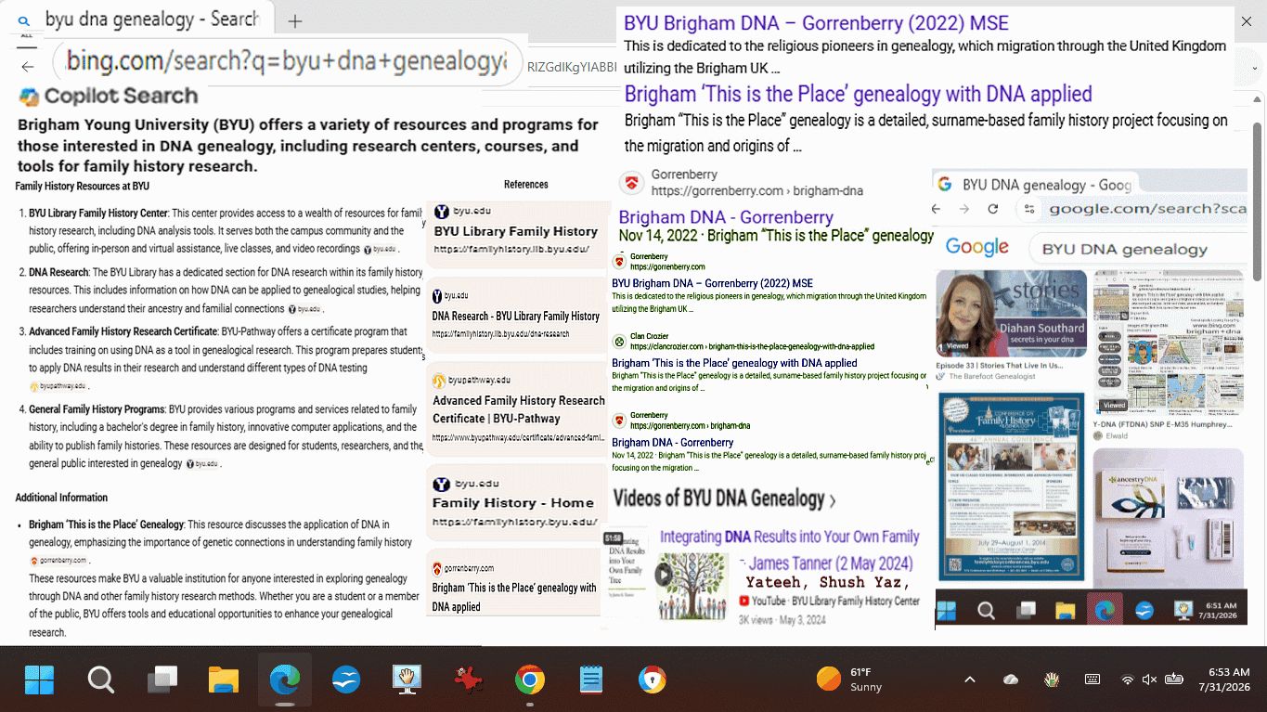
Task: Click the clancrozier.com result URL line
Action: coord(753,346)
